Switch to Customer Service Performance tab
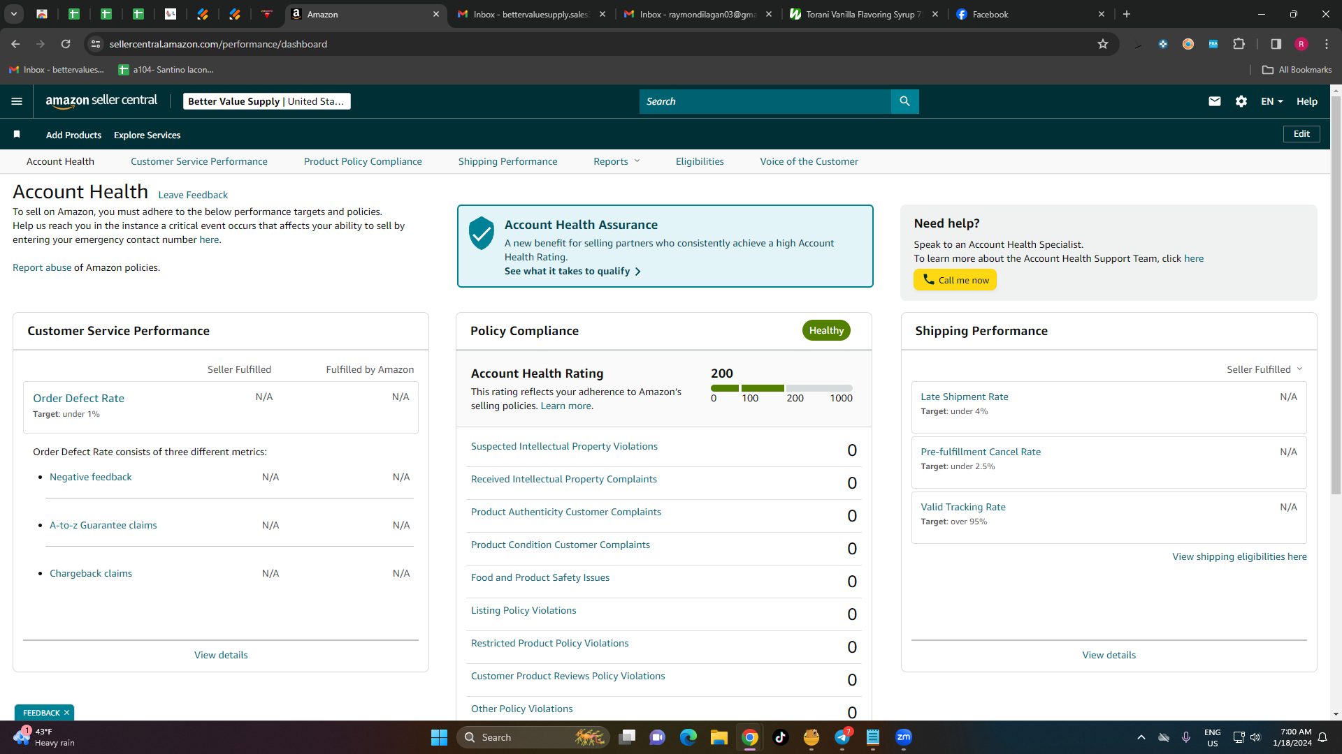Image resolution: width=1342 pixels, height=754 pixels. (x=199, y=161)
